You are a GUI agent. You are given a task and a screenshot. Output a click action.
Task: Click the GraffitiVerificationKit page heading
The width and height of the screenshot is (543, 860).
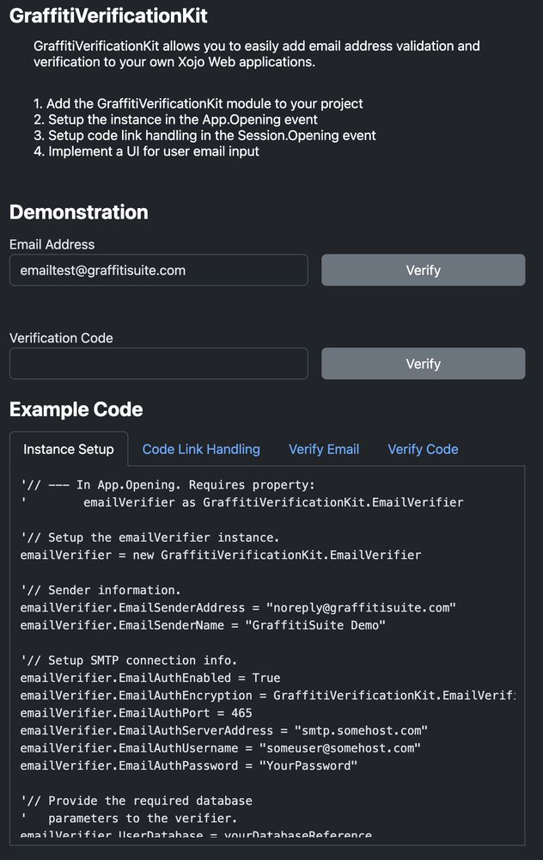coord(108,15)
